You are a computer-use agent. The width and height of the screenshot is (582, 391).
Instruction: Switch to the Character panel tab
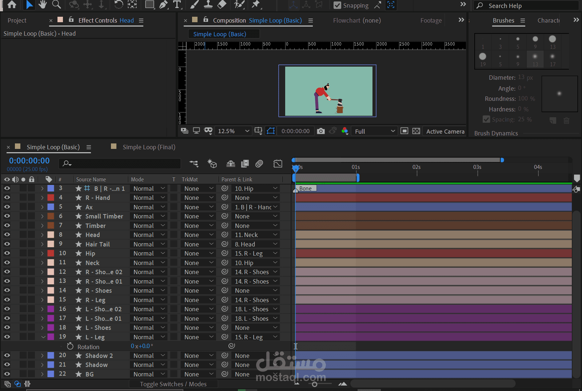[549, 20]
